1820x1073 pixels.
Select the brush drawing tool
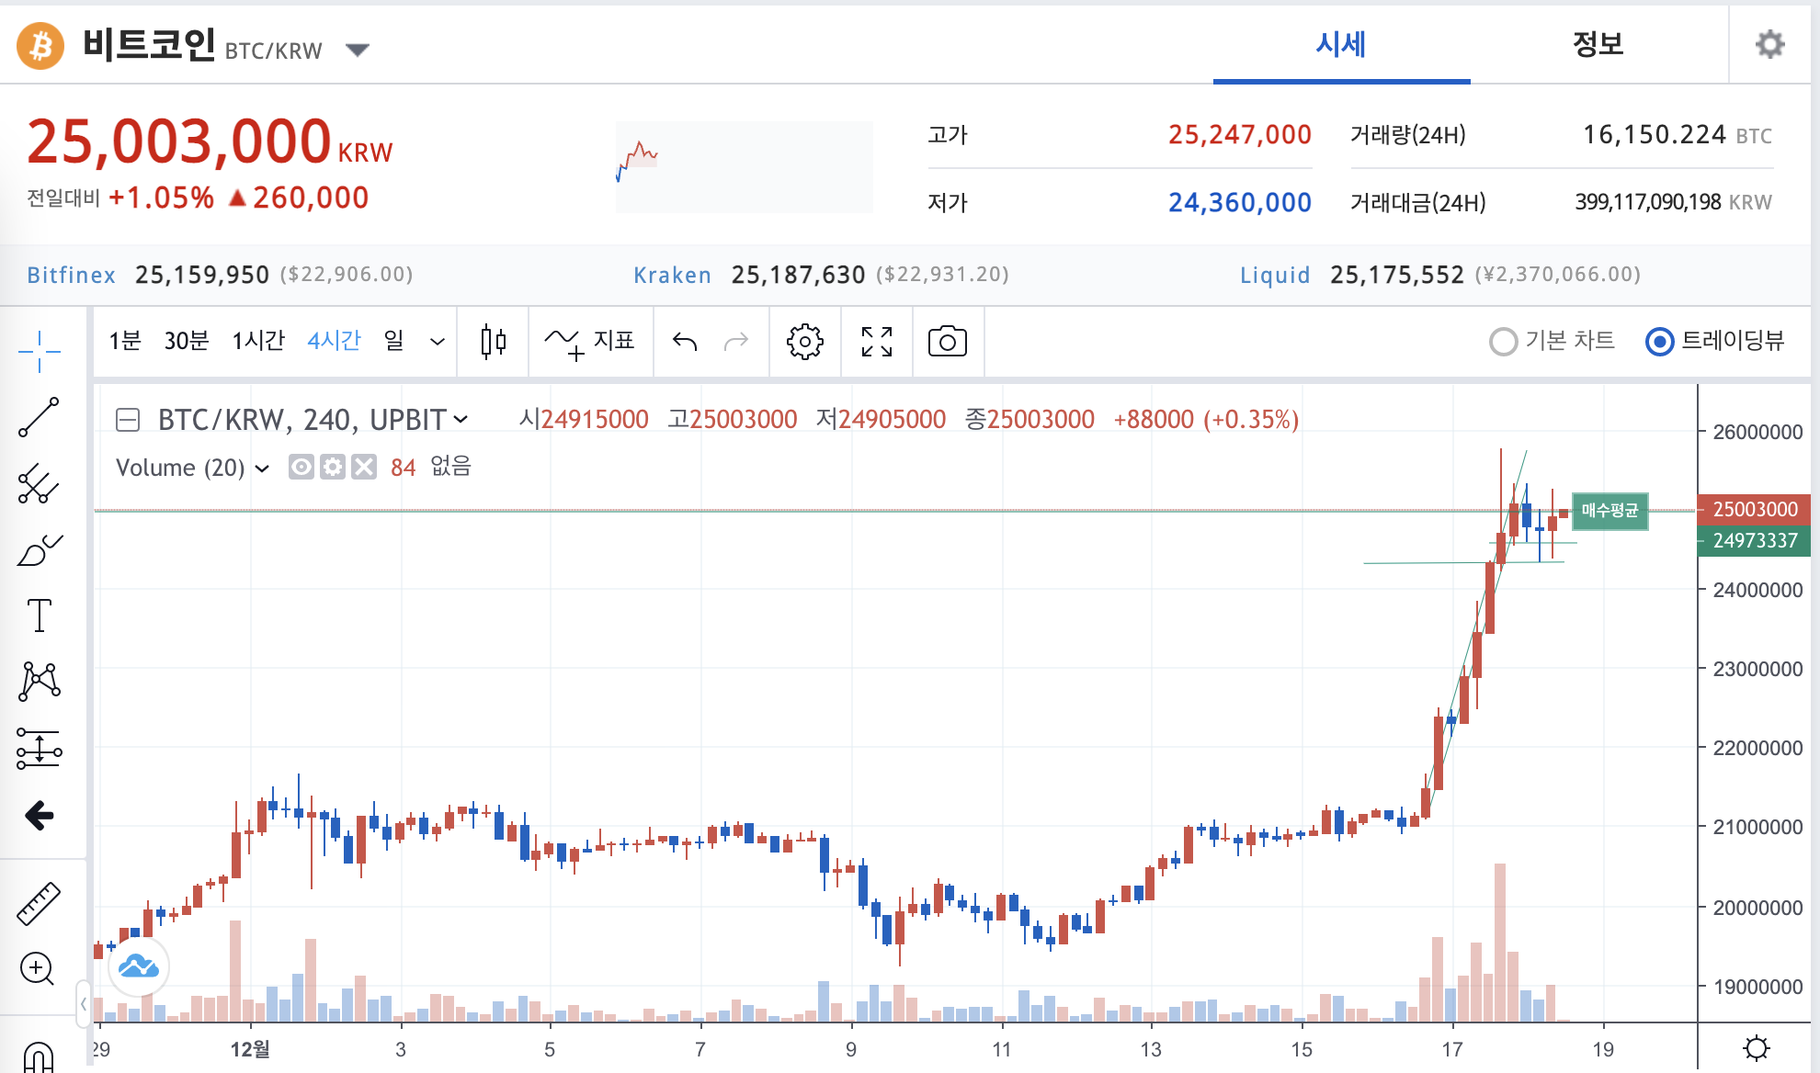click(39, 550)
